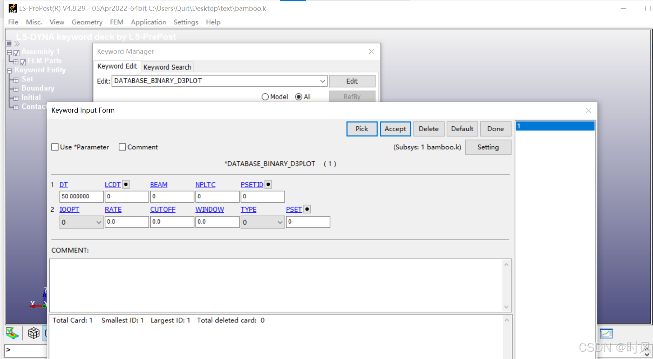This screenshot has height=359, width=653.
Task: Switch to the Keyword Edit tab
Action: 117,66
